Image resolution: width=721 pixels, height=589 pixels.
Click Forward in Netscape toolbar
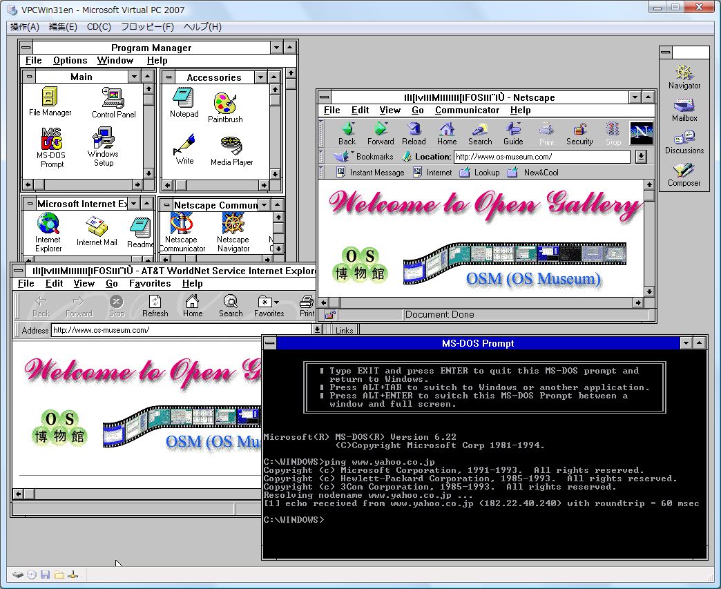click(381, 134)
